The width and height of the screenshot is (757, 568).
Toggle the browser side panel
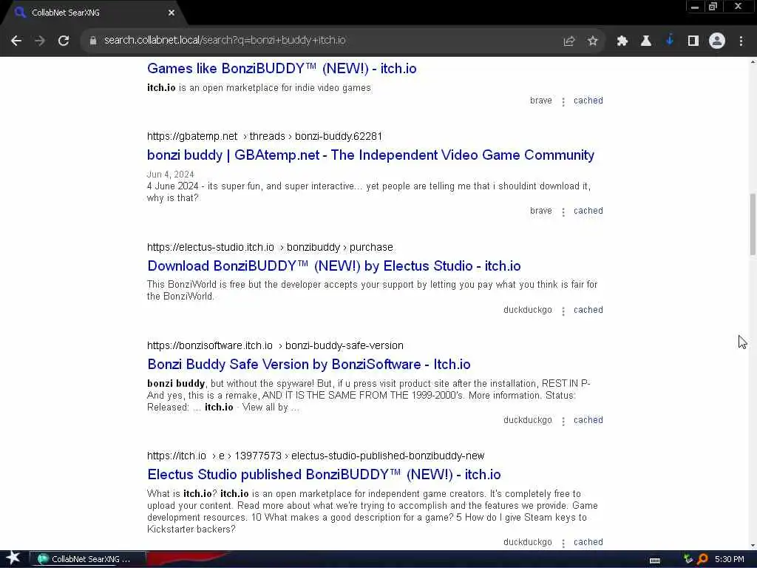click(693, 41)
